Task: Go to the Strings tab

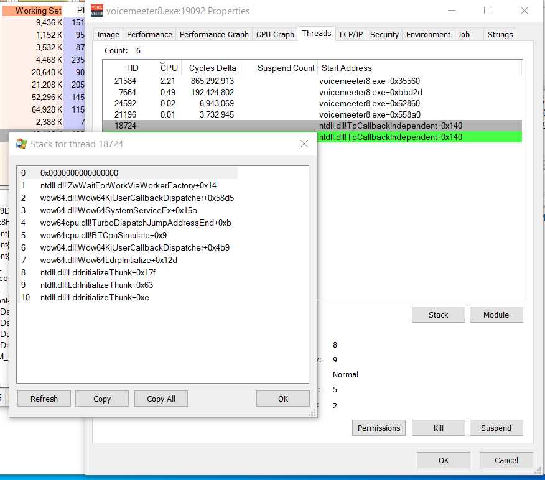Action: pos(500,34)
